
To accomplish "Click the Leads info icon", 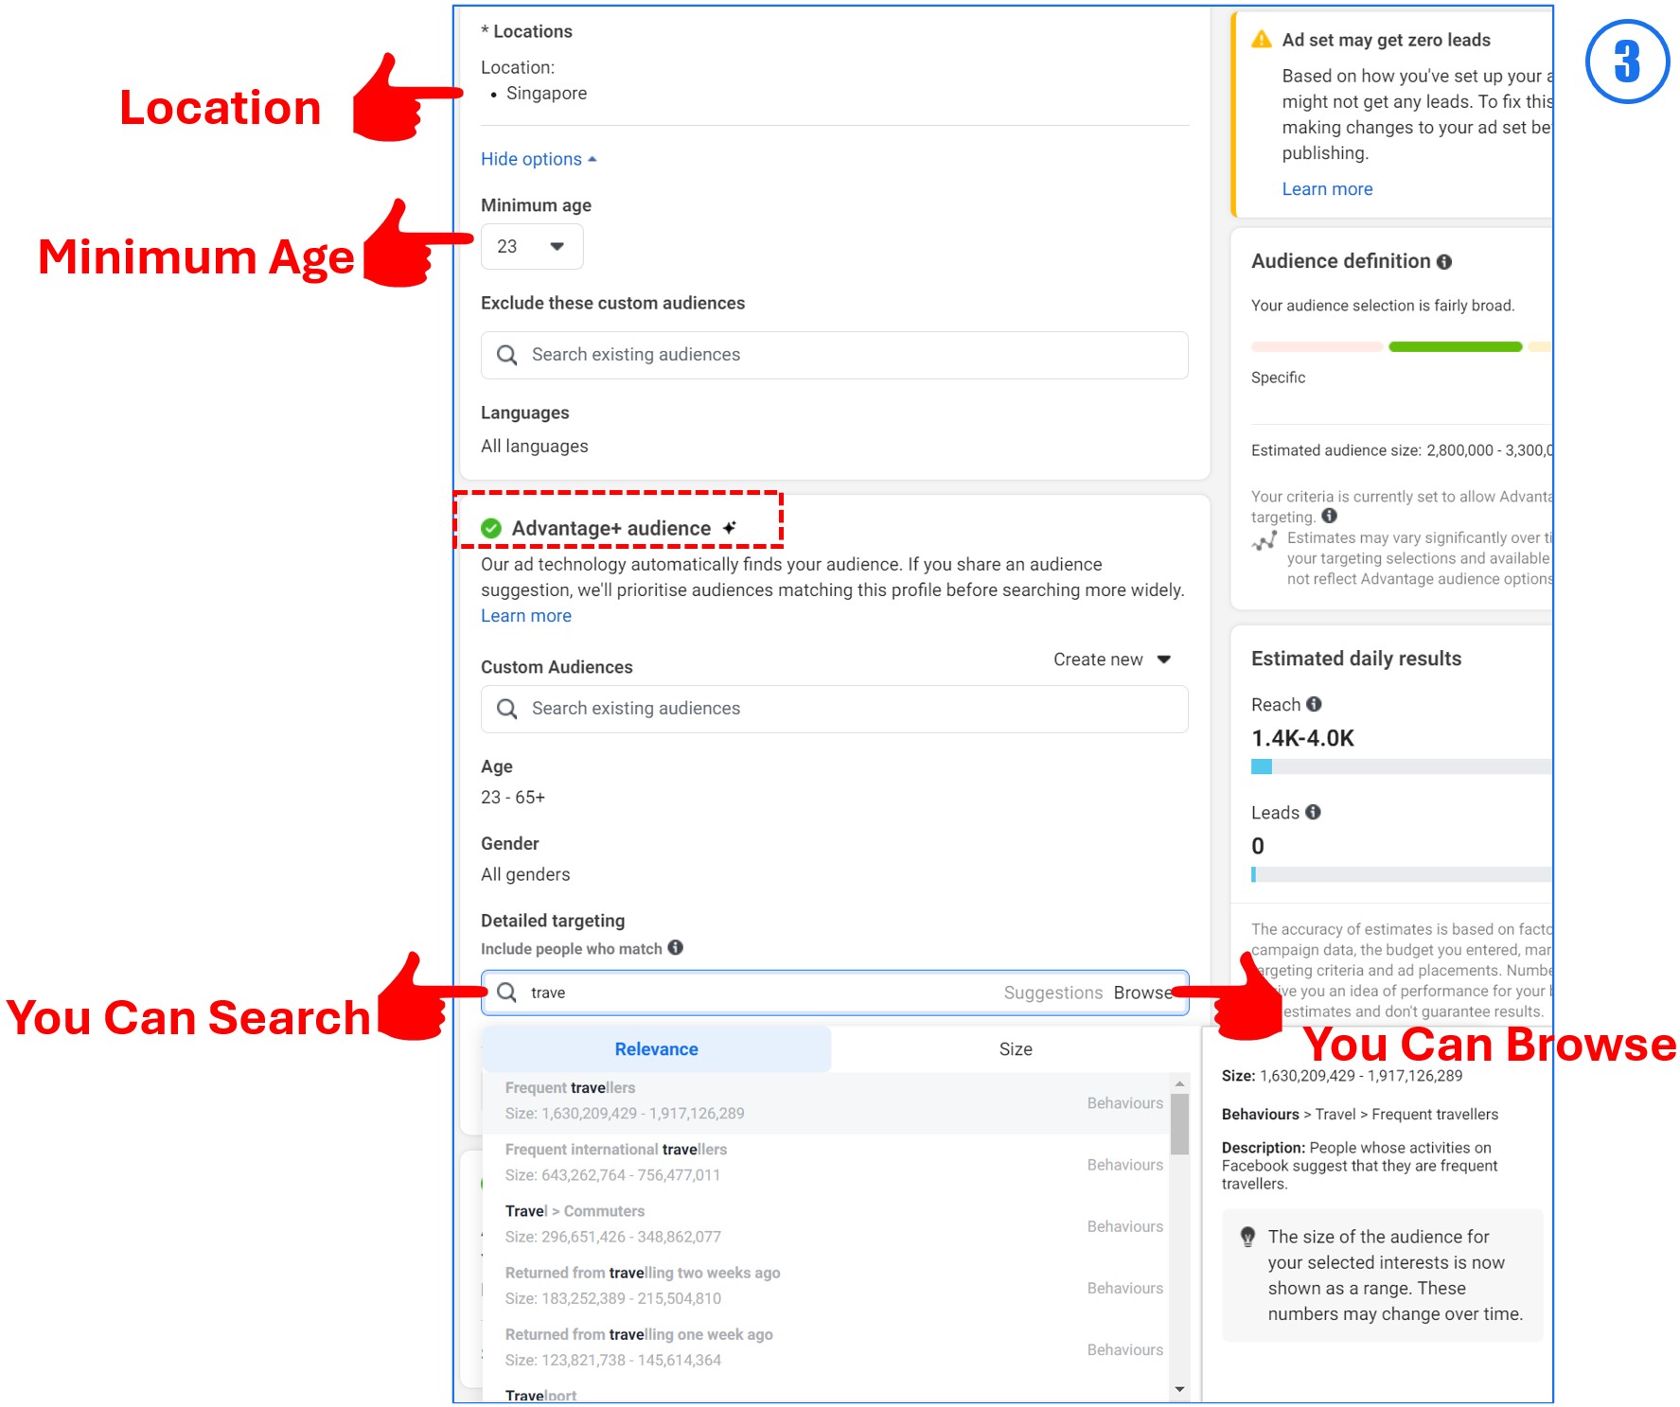I will (x=1313, y=812).
